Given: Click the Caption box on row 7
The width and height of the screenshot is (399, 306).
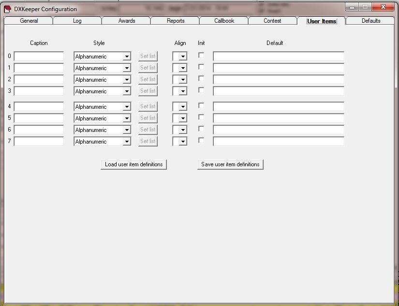Looking at the screenshot, I should coord(39,142).
